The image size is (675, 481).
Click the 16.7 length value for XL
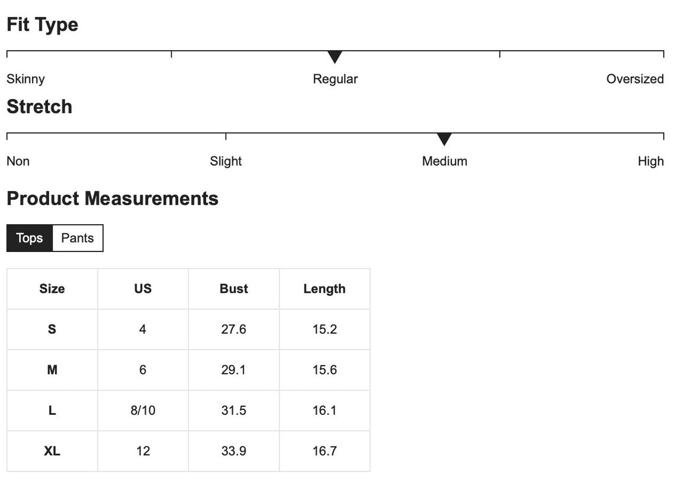(x=324, y=451)
